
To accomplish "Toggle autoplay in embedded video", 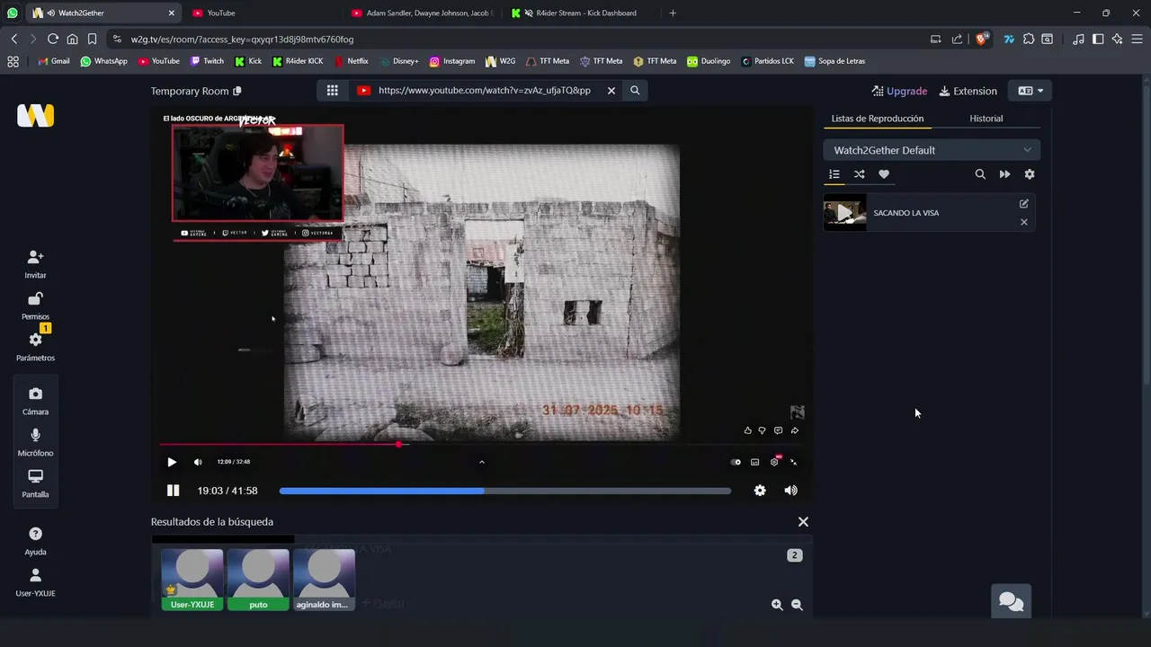I will click(x=736, y=462).
